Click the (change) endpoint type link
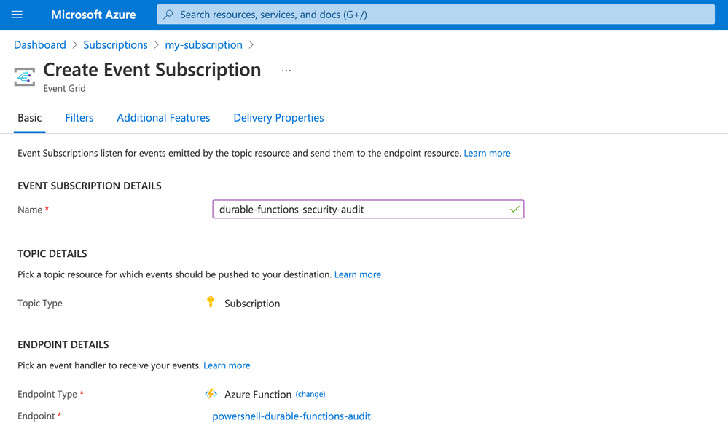728x439 pixels. pos(310,394)
